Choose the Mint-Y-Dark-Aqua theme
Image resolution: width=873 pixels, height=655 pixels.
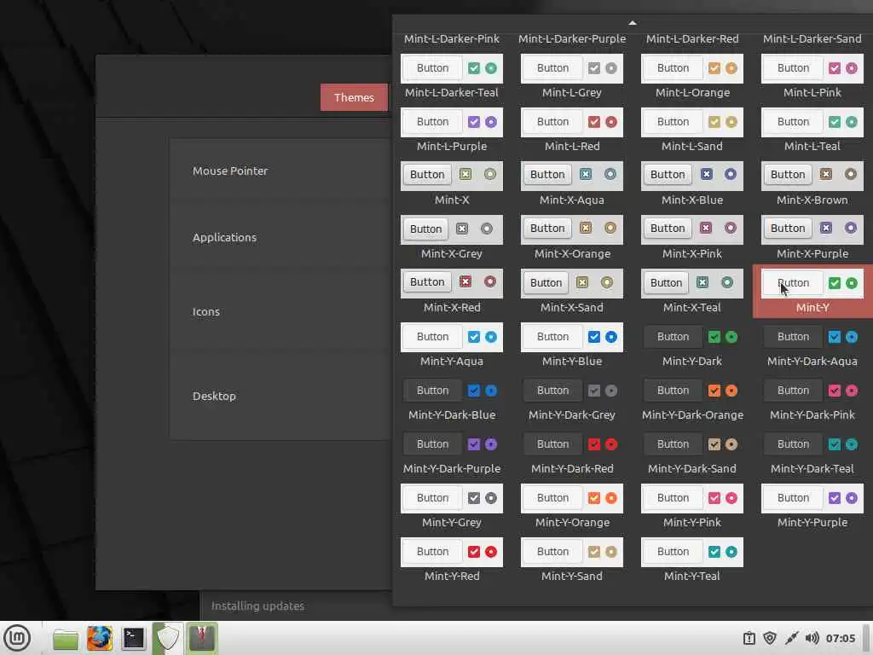coord(812,345)
